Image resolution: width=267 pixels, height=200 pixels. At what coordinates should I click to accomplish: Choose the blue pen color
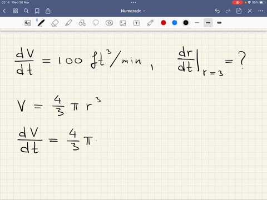[x=175, y=23]
